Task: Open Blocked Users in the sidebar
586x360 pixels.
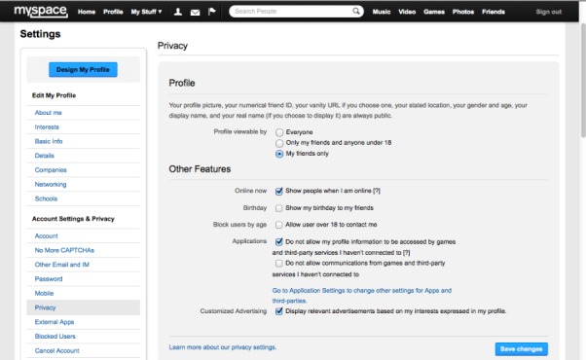Action: [x=55, y=336]
